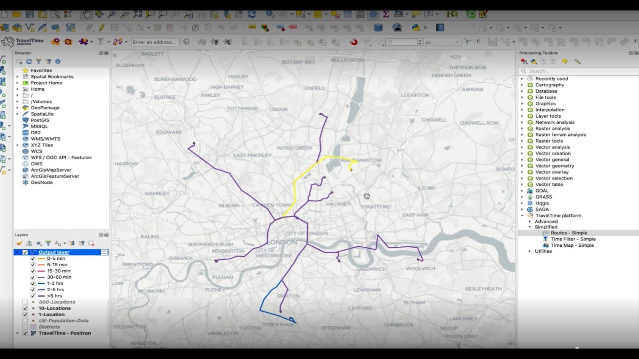The width and height of the screenshot is (639, 359).
Task: Select the GDAL toolbox provider
Action: 542,191
